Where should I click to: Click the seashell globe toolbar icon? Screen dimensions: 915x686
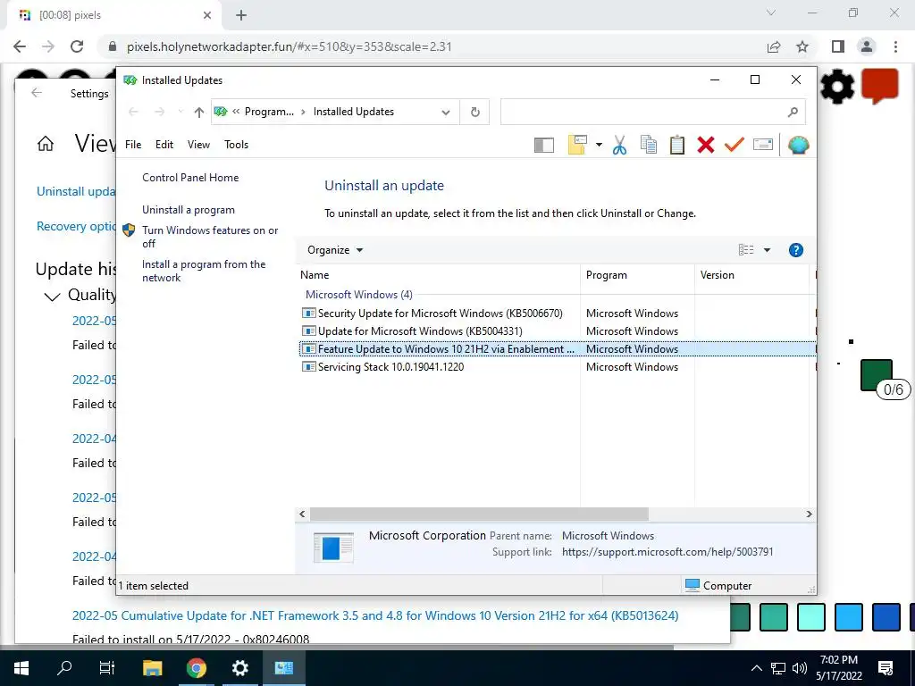[x=798, y=145]
